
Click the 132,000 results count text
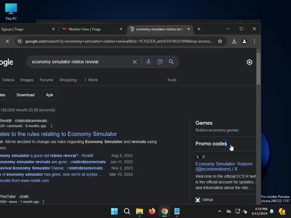click(x=28, y=110)
